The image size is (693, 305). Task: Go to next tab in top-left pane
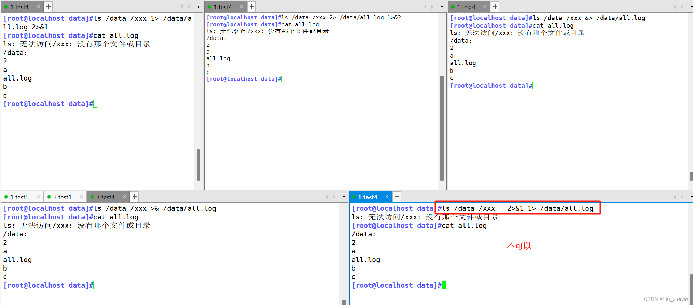[x=189, y=6]
